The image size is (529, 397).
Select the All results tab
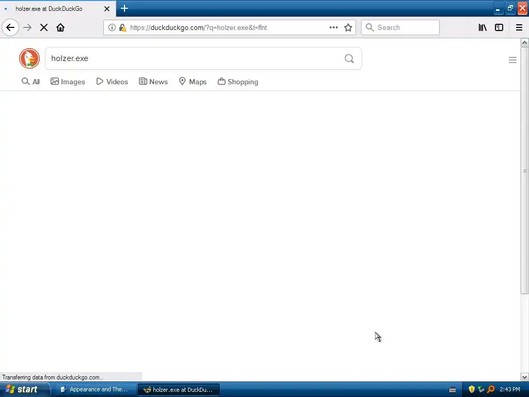tap(30, 82)
